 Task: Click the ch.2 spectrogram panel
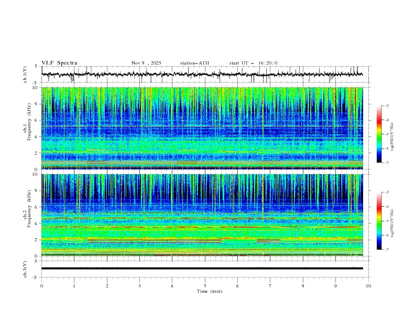coord(202,215)
